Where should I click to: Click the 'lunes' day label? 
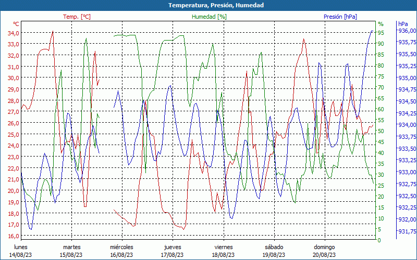21,247
